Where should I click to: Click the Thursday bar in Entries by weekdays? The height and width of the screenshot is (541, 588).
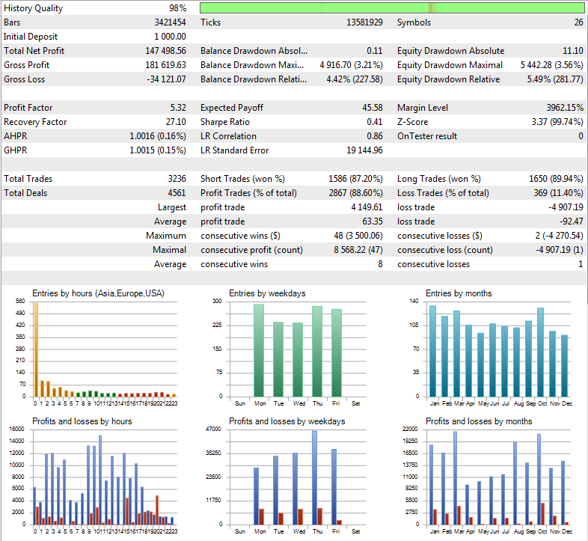(x=317, y=351)
